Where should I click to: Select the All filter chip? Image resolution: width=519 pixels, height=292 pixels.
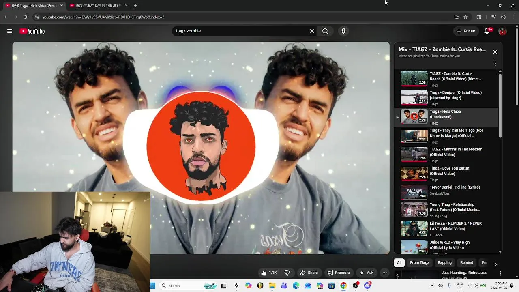[x=399, y=262]
